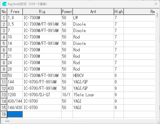This screenshot has width=160, height=124.
Task: Select the Rig cell in the 50 MHz row
Action: [42, 76]
